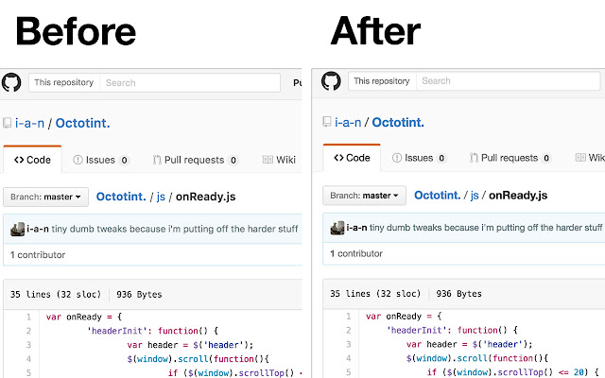Click 'This repository' search scope in After panel
Image resolution: width=605 pixels, height=378 pixels.
click(382, 81)
